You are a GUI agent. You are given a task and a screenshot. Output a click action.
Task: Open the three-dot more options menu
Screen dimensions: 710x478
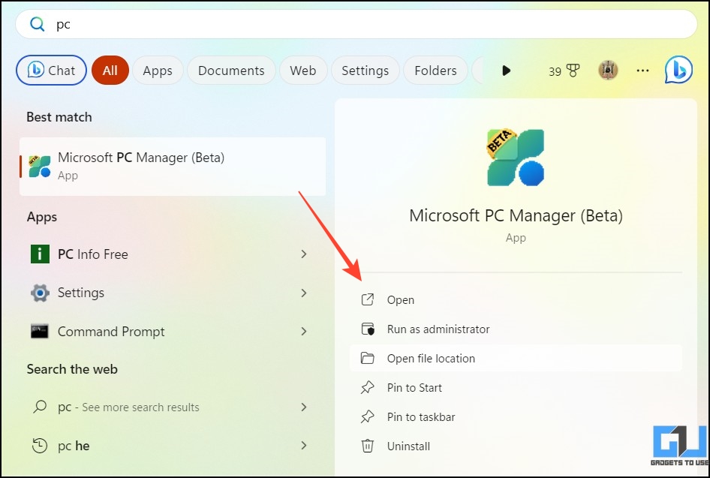click(642, 71)
